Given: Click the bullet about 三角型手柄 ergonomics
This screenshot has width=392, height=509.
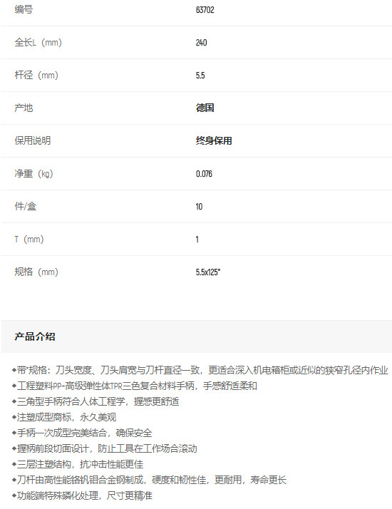Looking at the screenshot, I should [96, 401].
